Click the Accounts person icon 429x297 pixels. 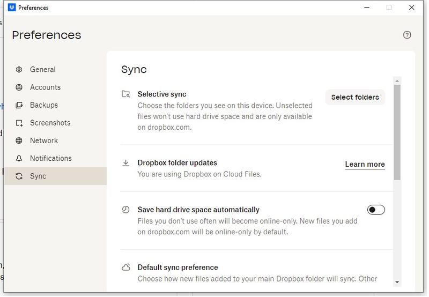click(19, 87)
